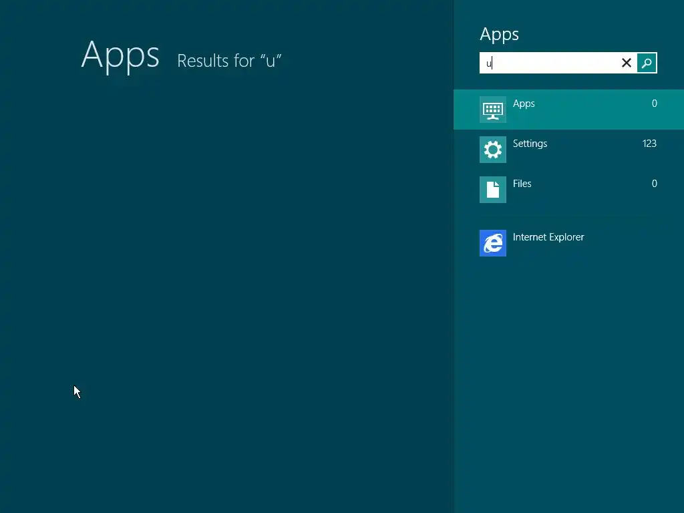This screenshot has width=684, height=513.
Task: Search within Internet Explorer label
Action: [x=548, y=237]
